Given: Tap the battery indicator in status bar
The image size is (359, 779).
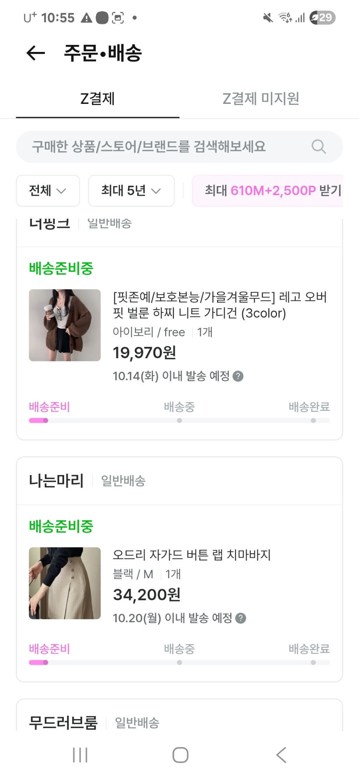Looking at the screenshot, I should pos(322,17).
